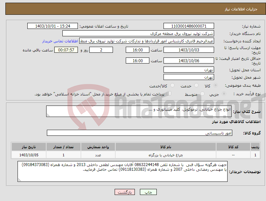The height and width of the screenshot is (201, 266).
Task: Click the remaining days field showing 2
Action: 101,50
